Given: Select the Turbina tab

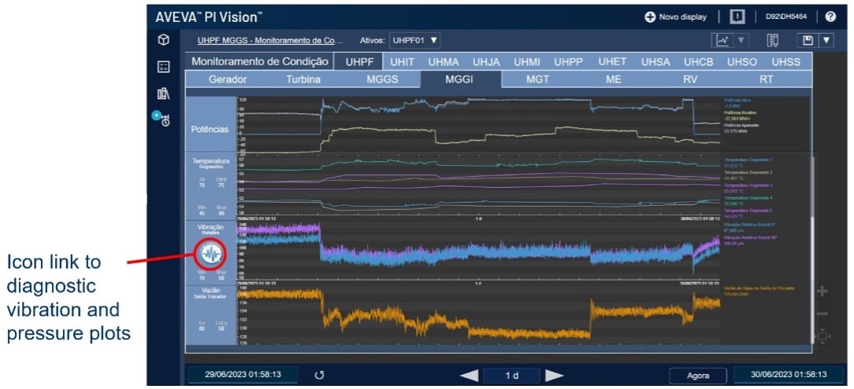Looking at the screenshot, I should [x=303, y=79].
